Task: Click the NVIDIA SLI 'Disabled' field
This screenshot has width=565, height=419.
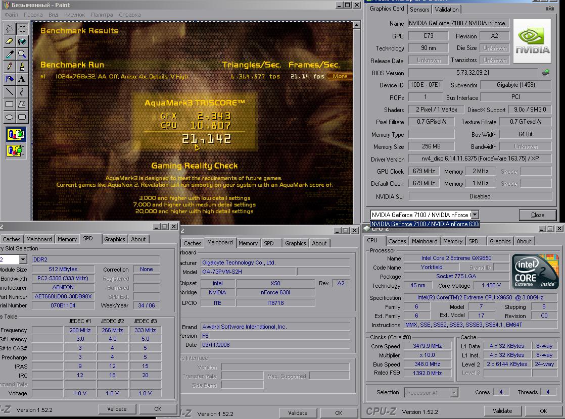Action: pyautogui.click(x=480, y=196)
